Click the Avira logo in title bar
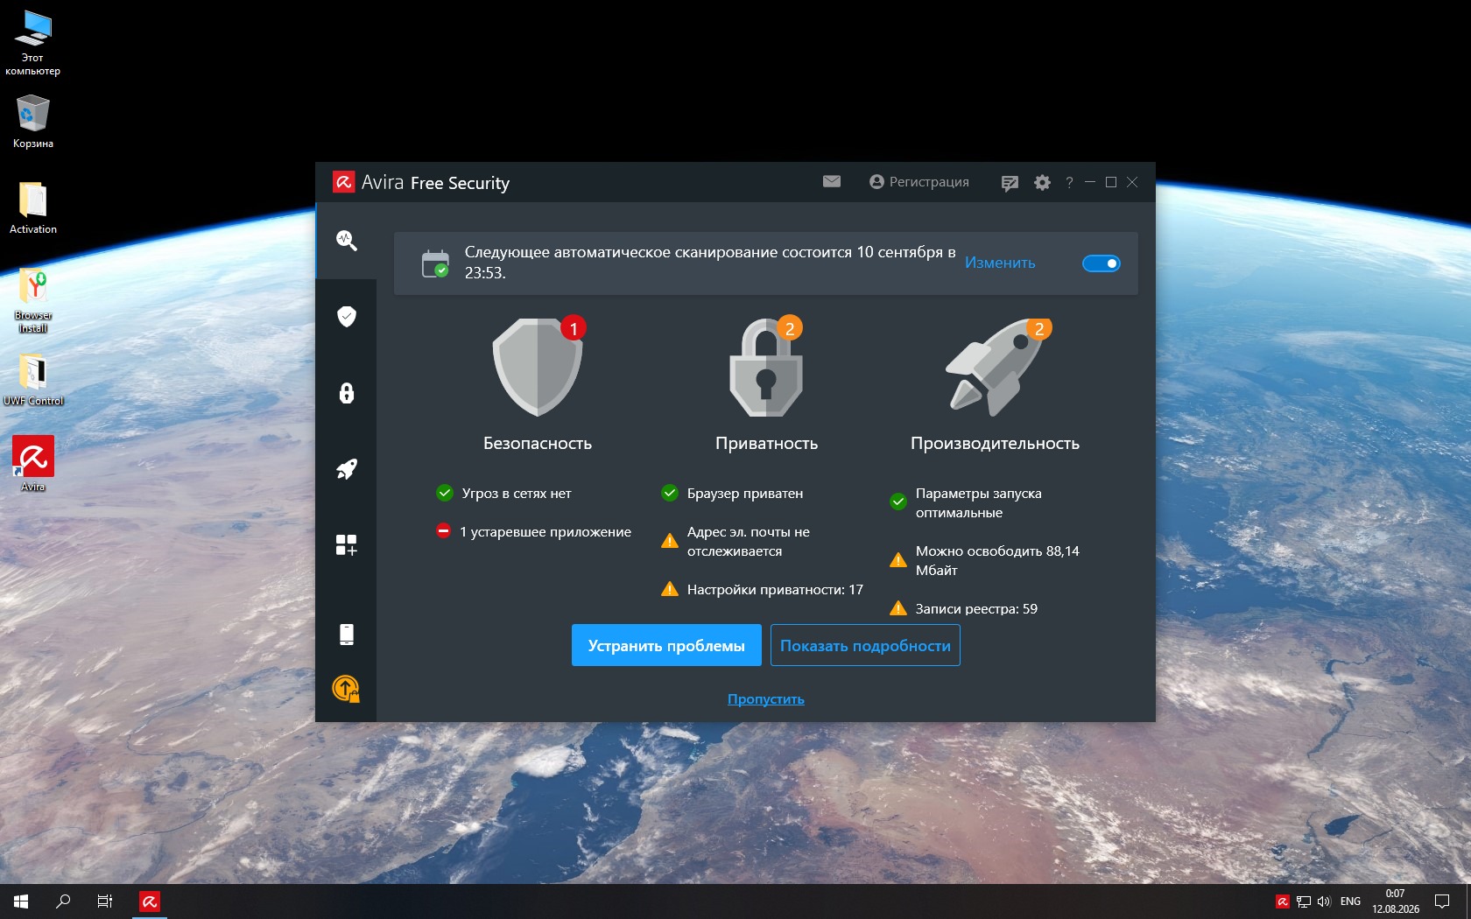This screenshot has height=919, width=1471. click(x=343, y=182)
